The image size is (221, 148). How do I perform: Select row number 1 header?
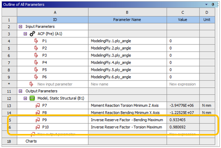pos(9,20)
